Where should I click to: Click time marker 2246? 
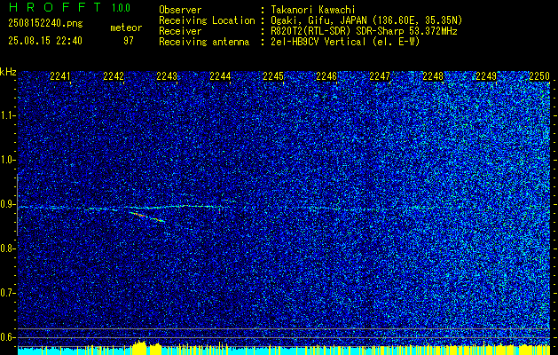coord(326,76)
